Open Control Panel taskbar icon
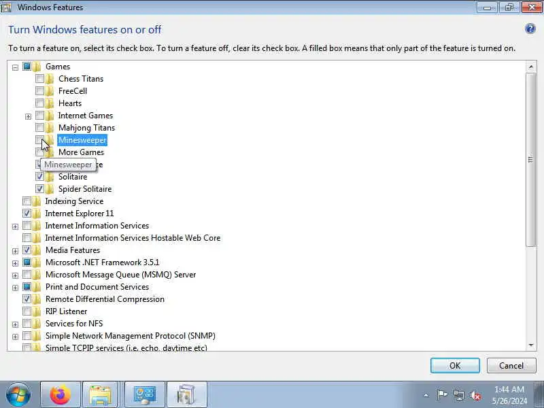Image resolution: width=544 pixels, height=408 pixels. coord(144,394)
